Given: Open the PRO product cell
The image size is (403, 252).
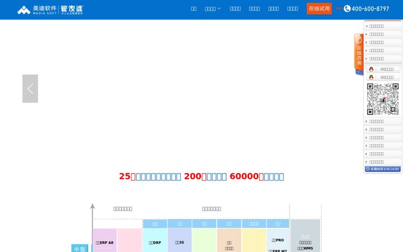Looking at the screenshot, I should click(278, 240).
